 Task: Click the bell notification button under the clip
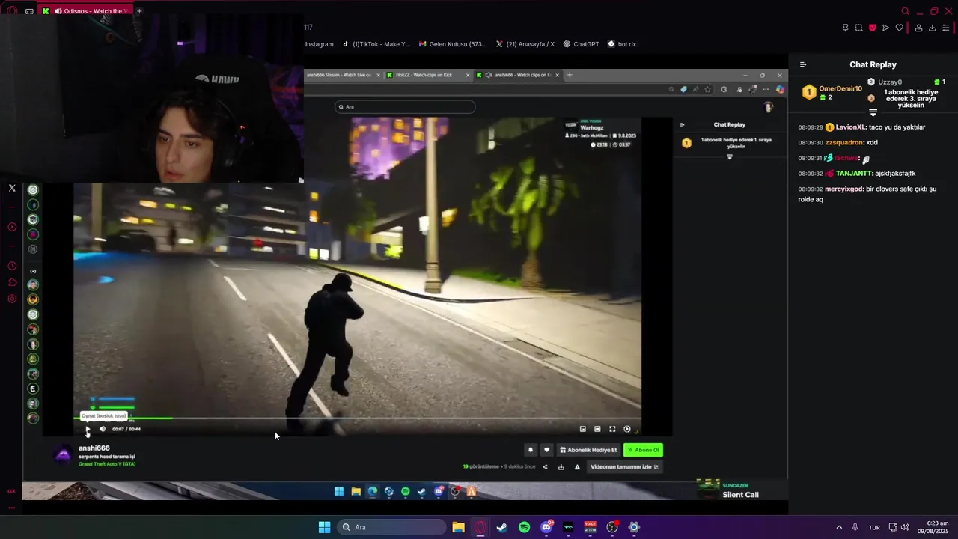pyautogui.click(x=531, y=450)
